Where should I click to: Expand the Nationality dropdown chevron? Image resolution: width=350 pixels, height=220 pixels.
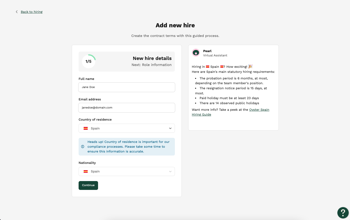point(170,171)
